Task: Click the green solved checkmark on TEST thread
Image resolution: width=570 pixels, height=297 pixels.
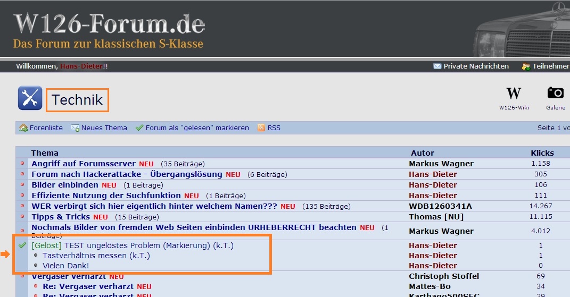Action: 22,245
